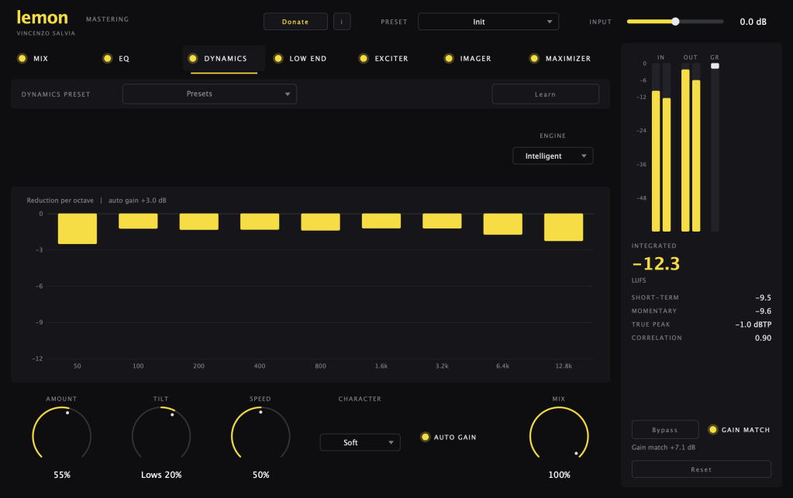Click the 0.0 dB input value

[753, 22]
